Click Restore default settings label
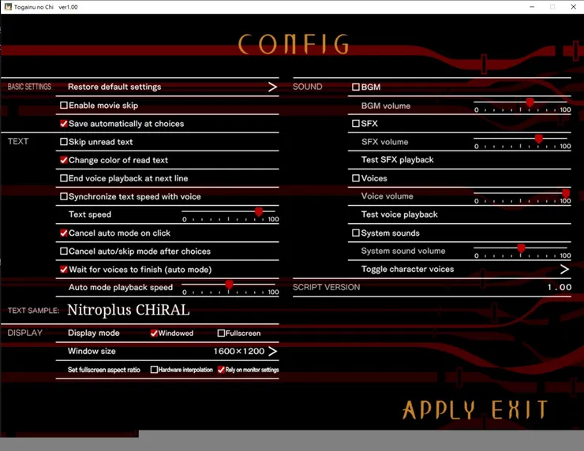Viewport: 584px width, 451px height. point(114,87)
